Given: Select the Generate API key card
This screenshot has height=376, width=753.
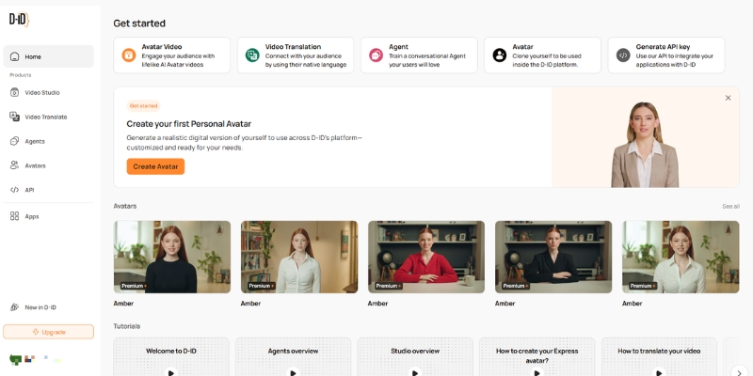Looking at the screenshot, I should 666,55.
